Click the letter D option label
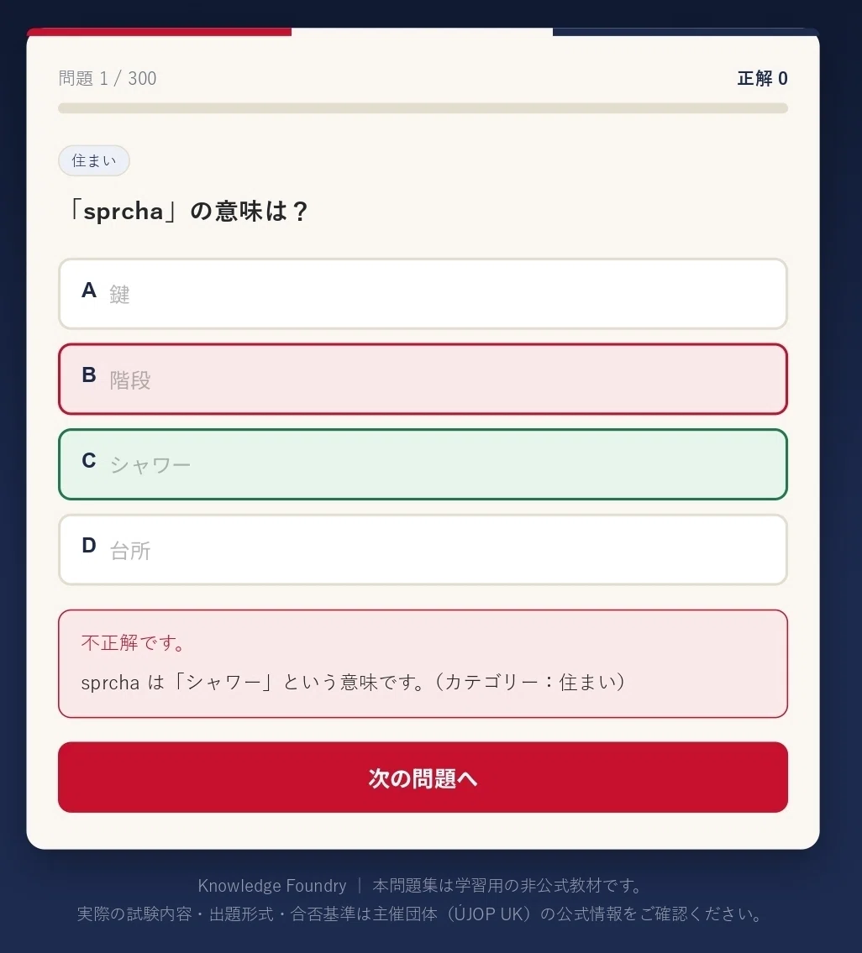Viewport: 862px width, 953px height. pyautogui.click(x=89, y=545)
